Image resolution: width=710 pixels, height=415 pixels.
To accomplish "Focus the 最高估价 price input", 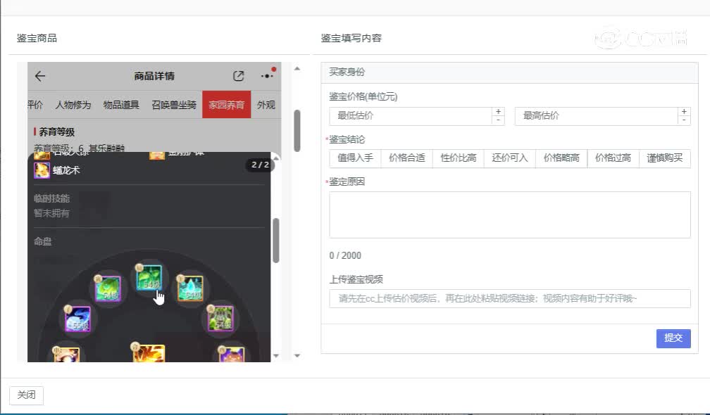I will pos(597,116).
